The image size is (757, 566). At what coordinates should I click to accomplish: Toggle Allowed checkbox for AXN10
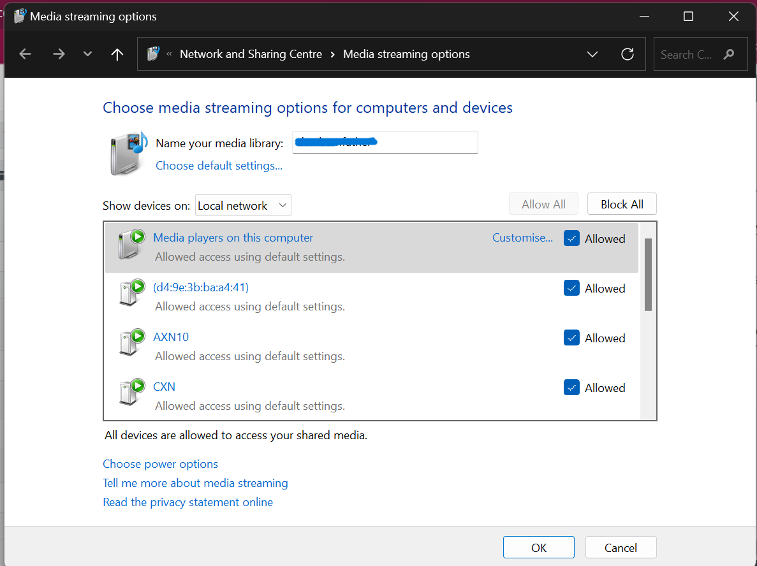coord(571,338)
